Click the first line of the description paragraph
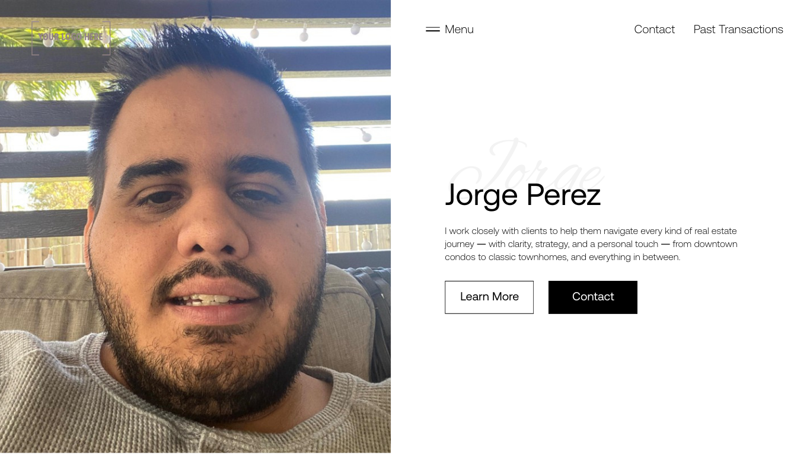This screenshot has width=810, height=455. click(x=591, y=231)
